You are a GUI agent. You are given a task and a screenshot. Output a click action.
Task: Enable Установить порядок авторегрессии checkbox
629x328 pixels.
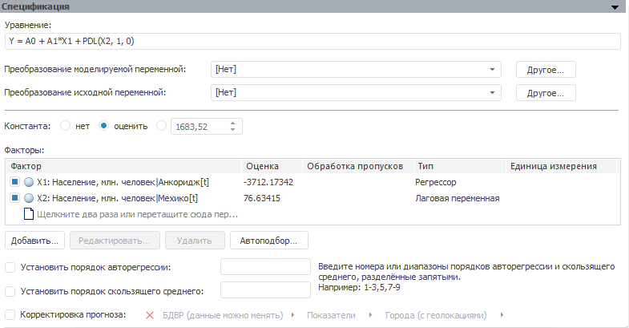[x=10, y=267]
